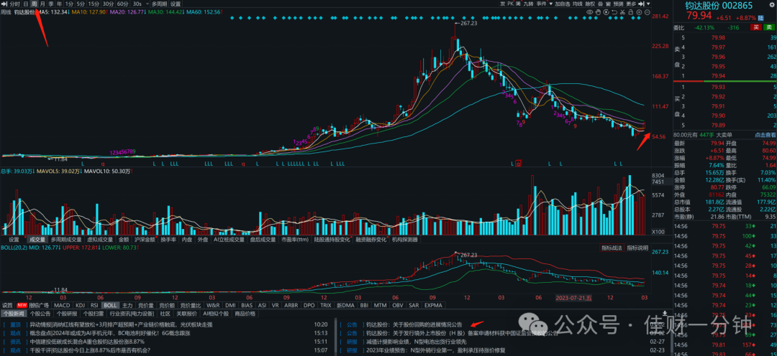Zoom in with the plus circle icon

[x=639, y=12]
